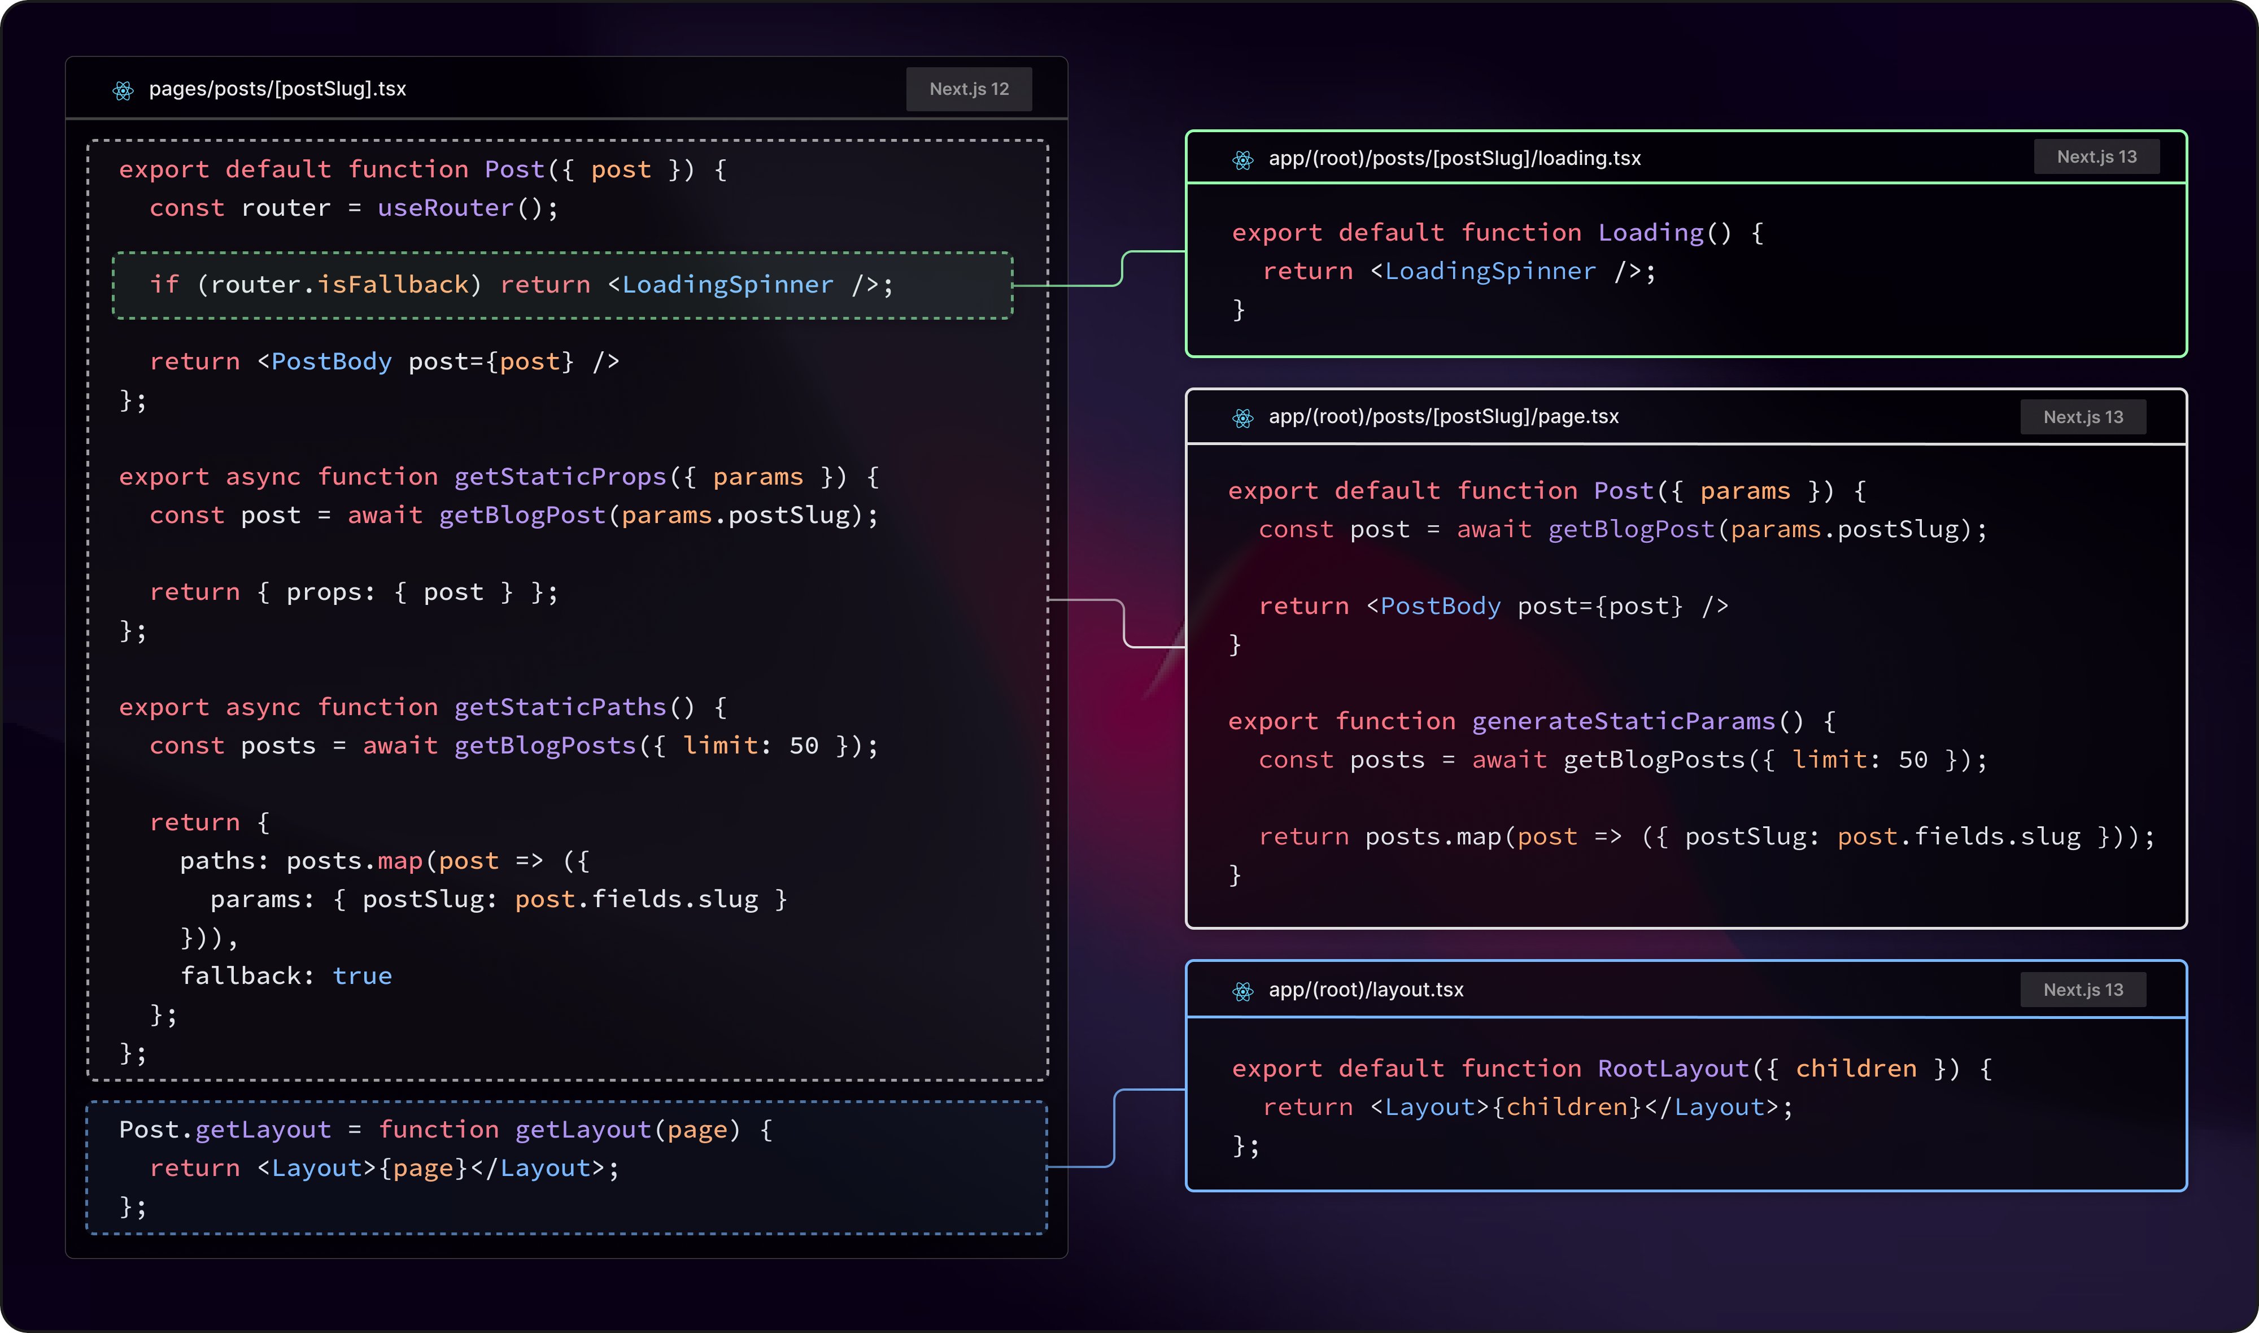2259x1333 pixels.
Task: Click generateStaticParams function name
Action: point(1623,721)
